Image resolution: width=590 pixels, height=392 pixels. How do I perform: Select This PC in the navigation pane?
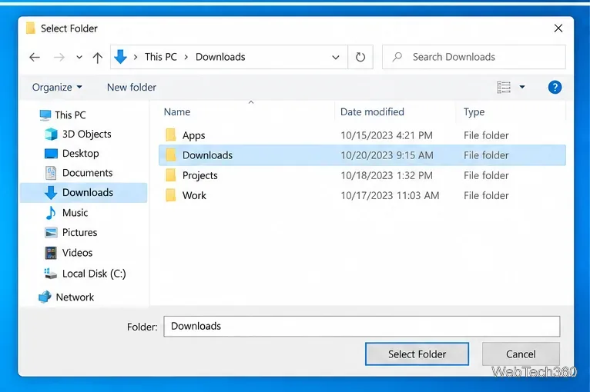pyautogui.click(x=70, y=115)
